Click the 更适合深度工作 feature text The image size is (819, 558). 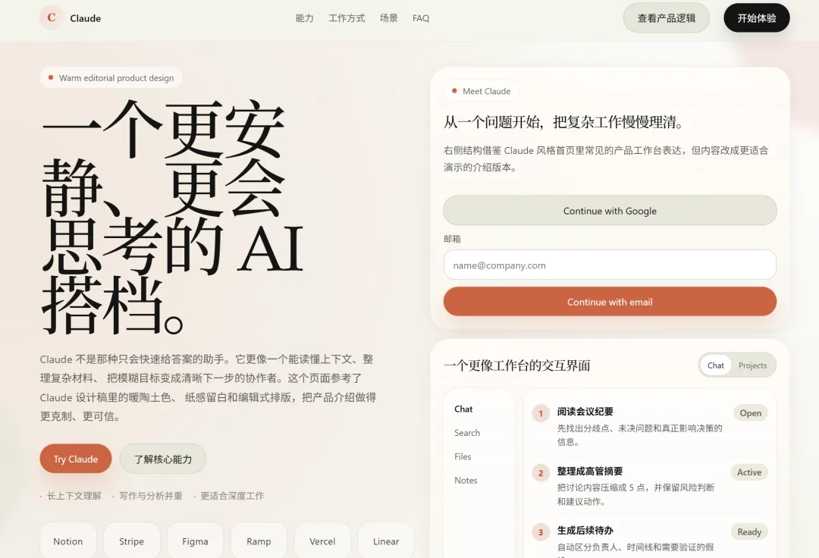pyautogui.click(x=232, y=496)
